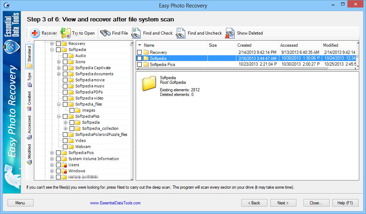The height and width of the screenshot is (214, 366).
Task: Click the images folder icon in tree
Action: (78, 110)
